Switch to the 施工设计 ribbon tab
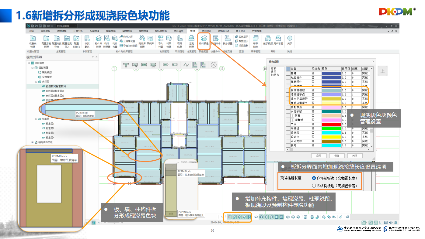Viewport: 425px width, 239px height. click(240, 31)
